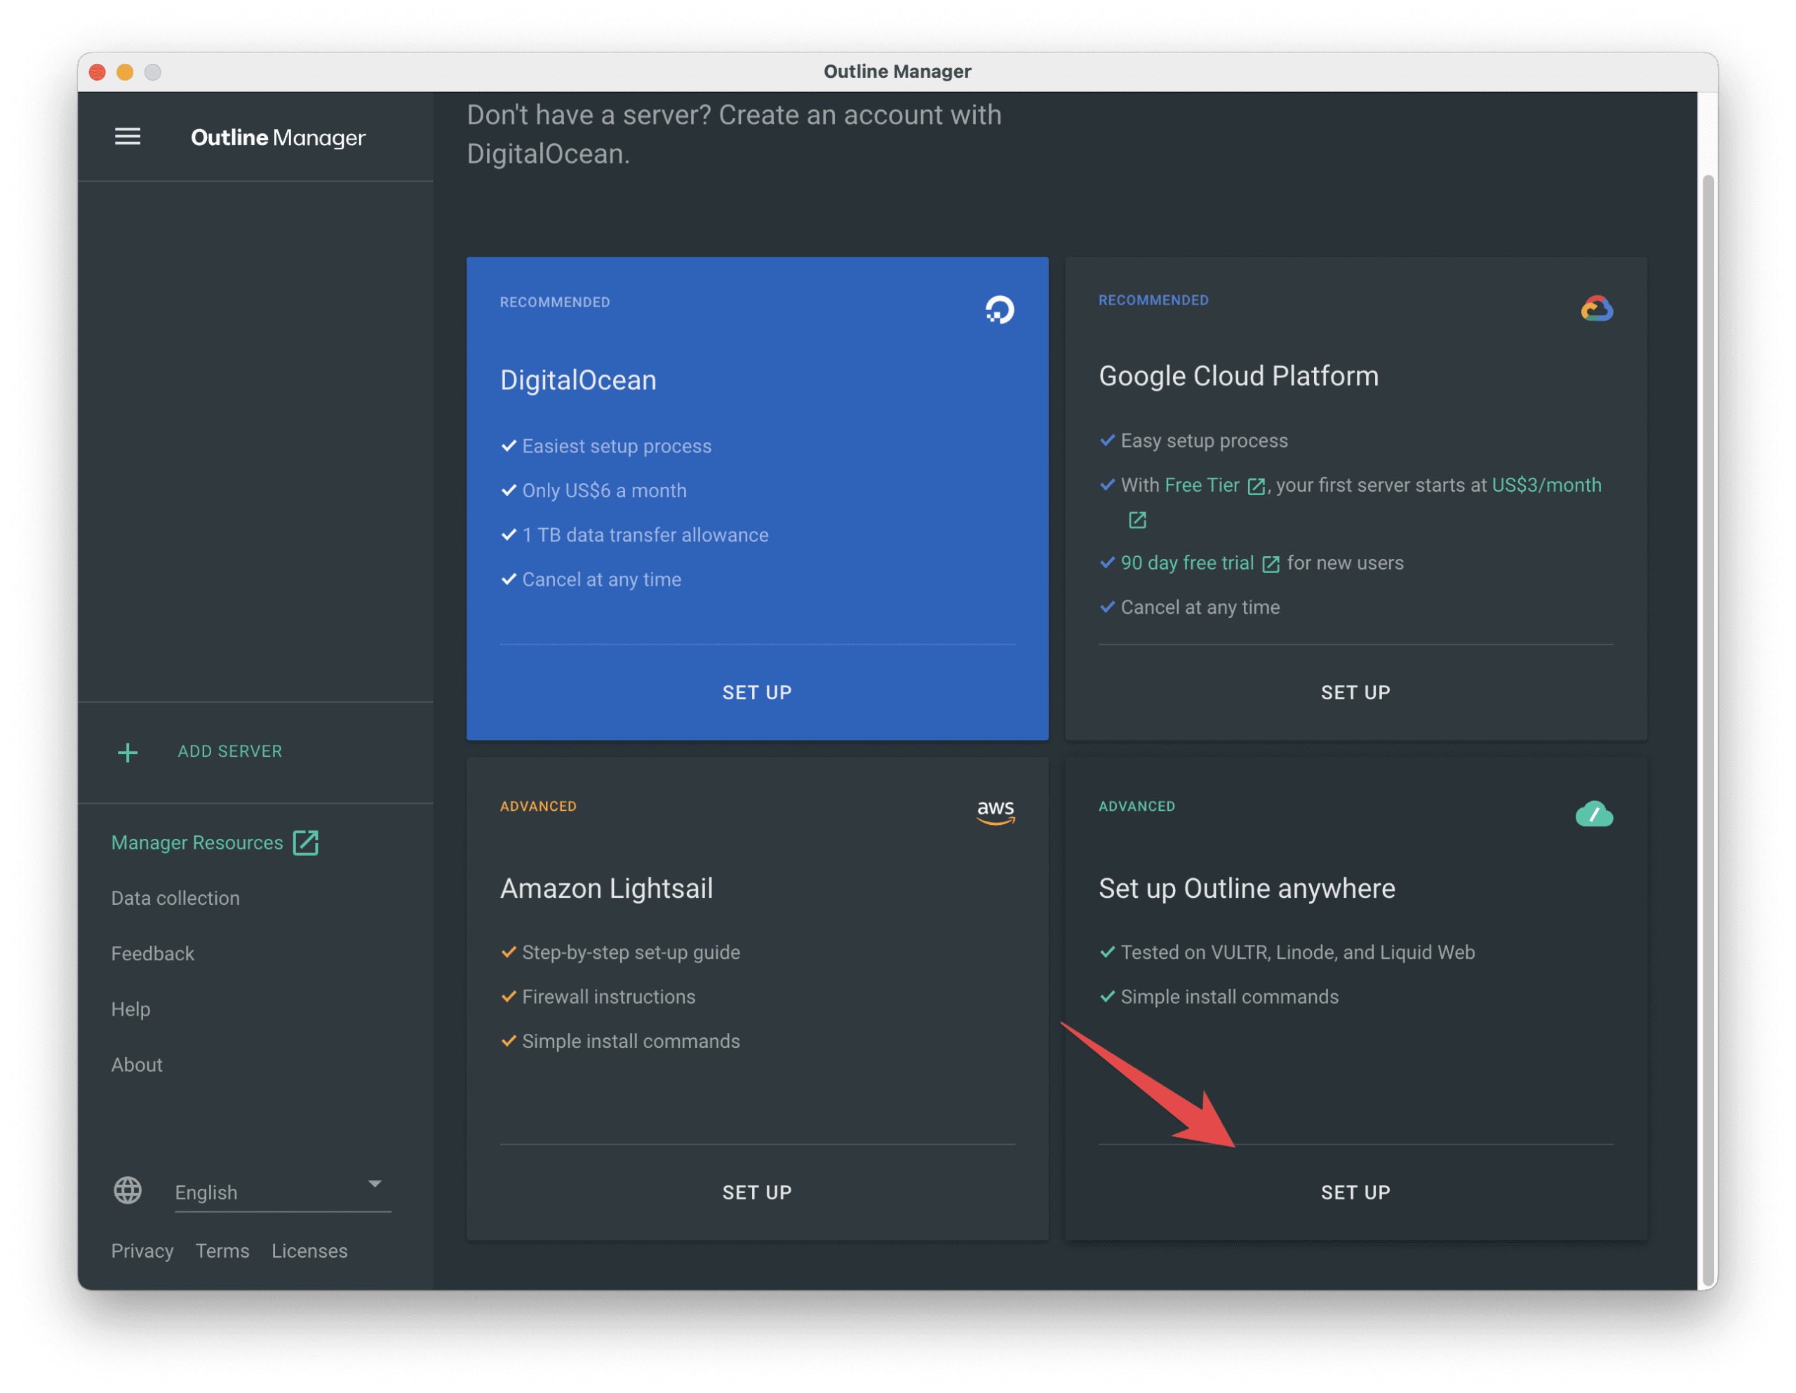Open the US$3/month pricing link
The image size is (1796, 1393).
coord(1546,485)
